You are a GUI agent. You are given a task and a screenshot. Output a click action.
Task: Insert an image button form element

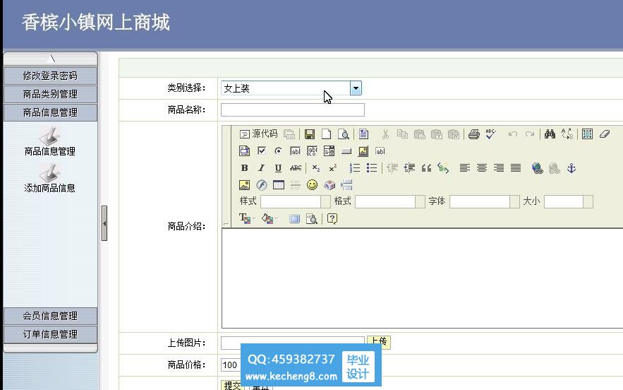[x=363, y=151]
